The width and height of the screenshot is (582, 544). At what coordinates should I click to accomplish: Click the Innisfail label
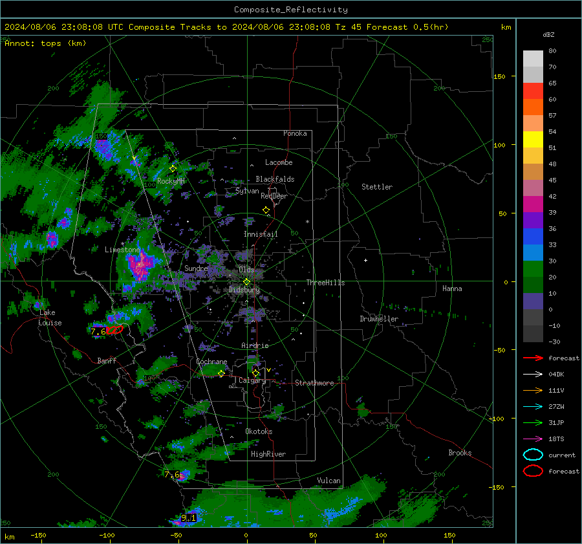(261, 234)
